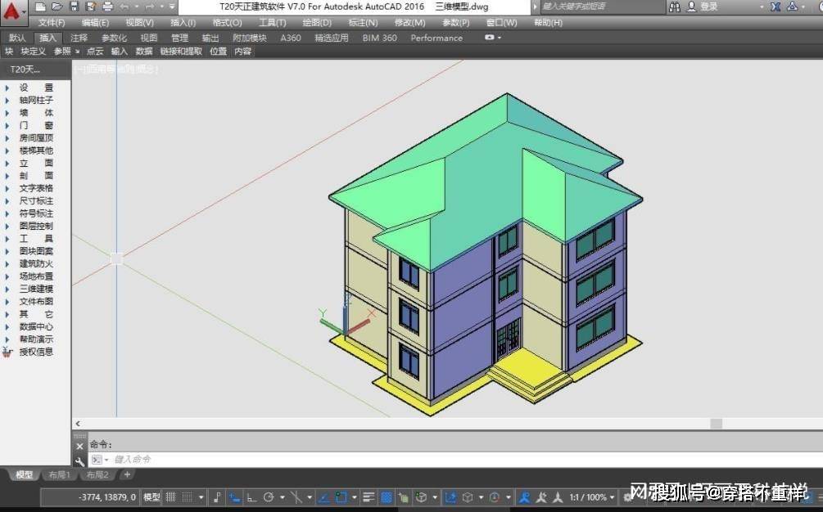Click the Autodesk Exchange X icon

(x=776, y=7)
